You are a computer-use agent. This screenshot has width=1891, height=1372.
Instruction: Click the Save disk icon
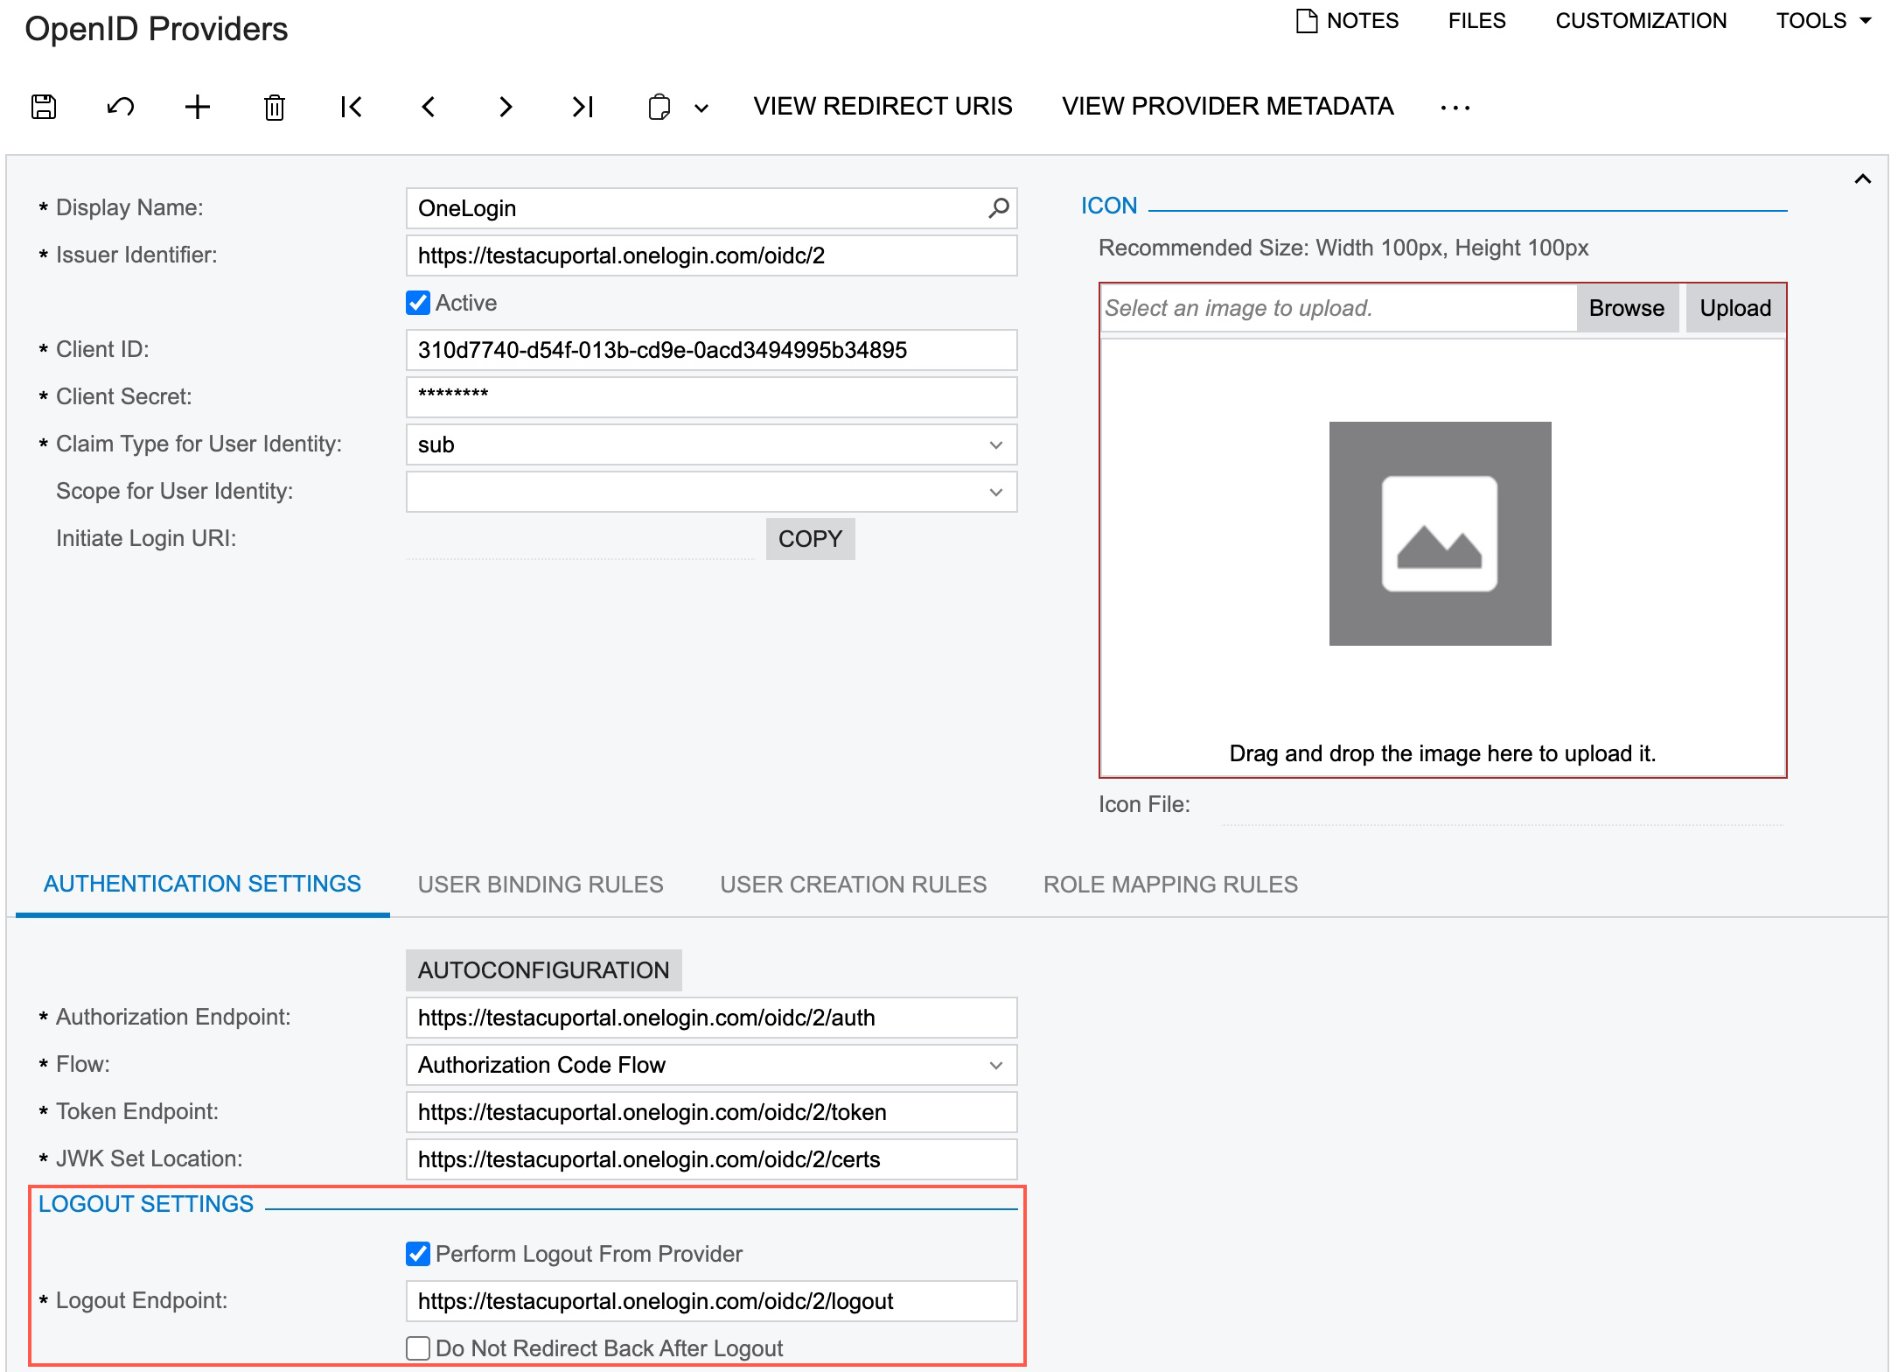44,107
